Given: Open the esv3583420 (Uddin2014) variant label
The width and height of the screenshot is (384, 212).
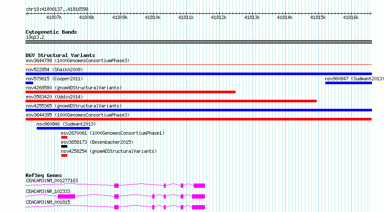Looking at the screenshot, I should [54, 97].
